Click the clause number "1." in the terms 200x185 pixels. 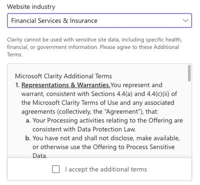(x=17, y=85)
